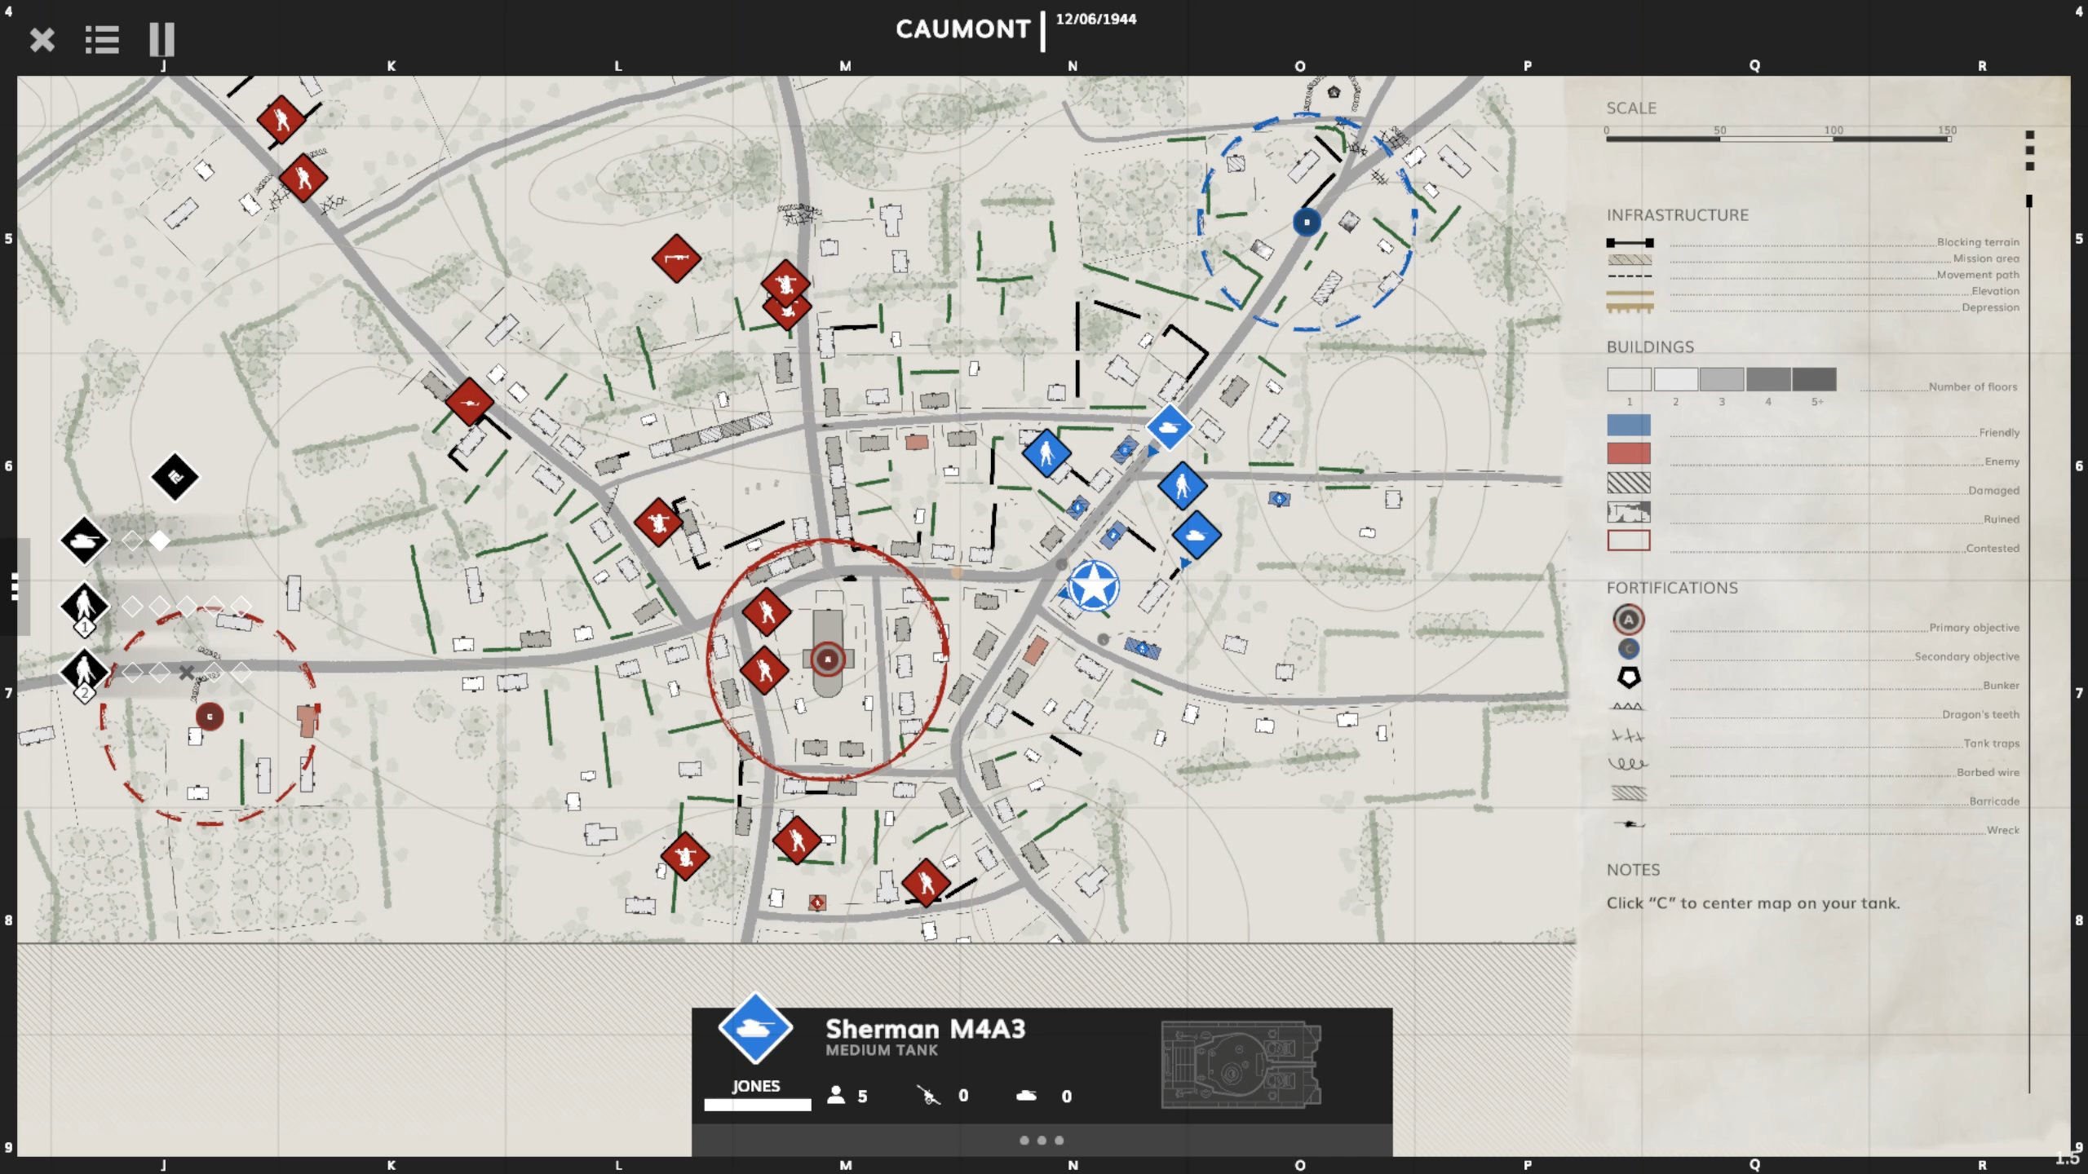Click the white star marker in the blue circle
The image size is (2088, 1174).
1093,586
